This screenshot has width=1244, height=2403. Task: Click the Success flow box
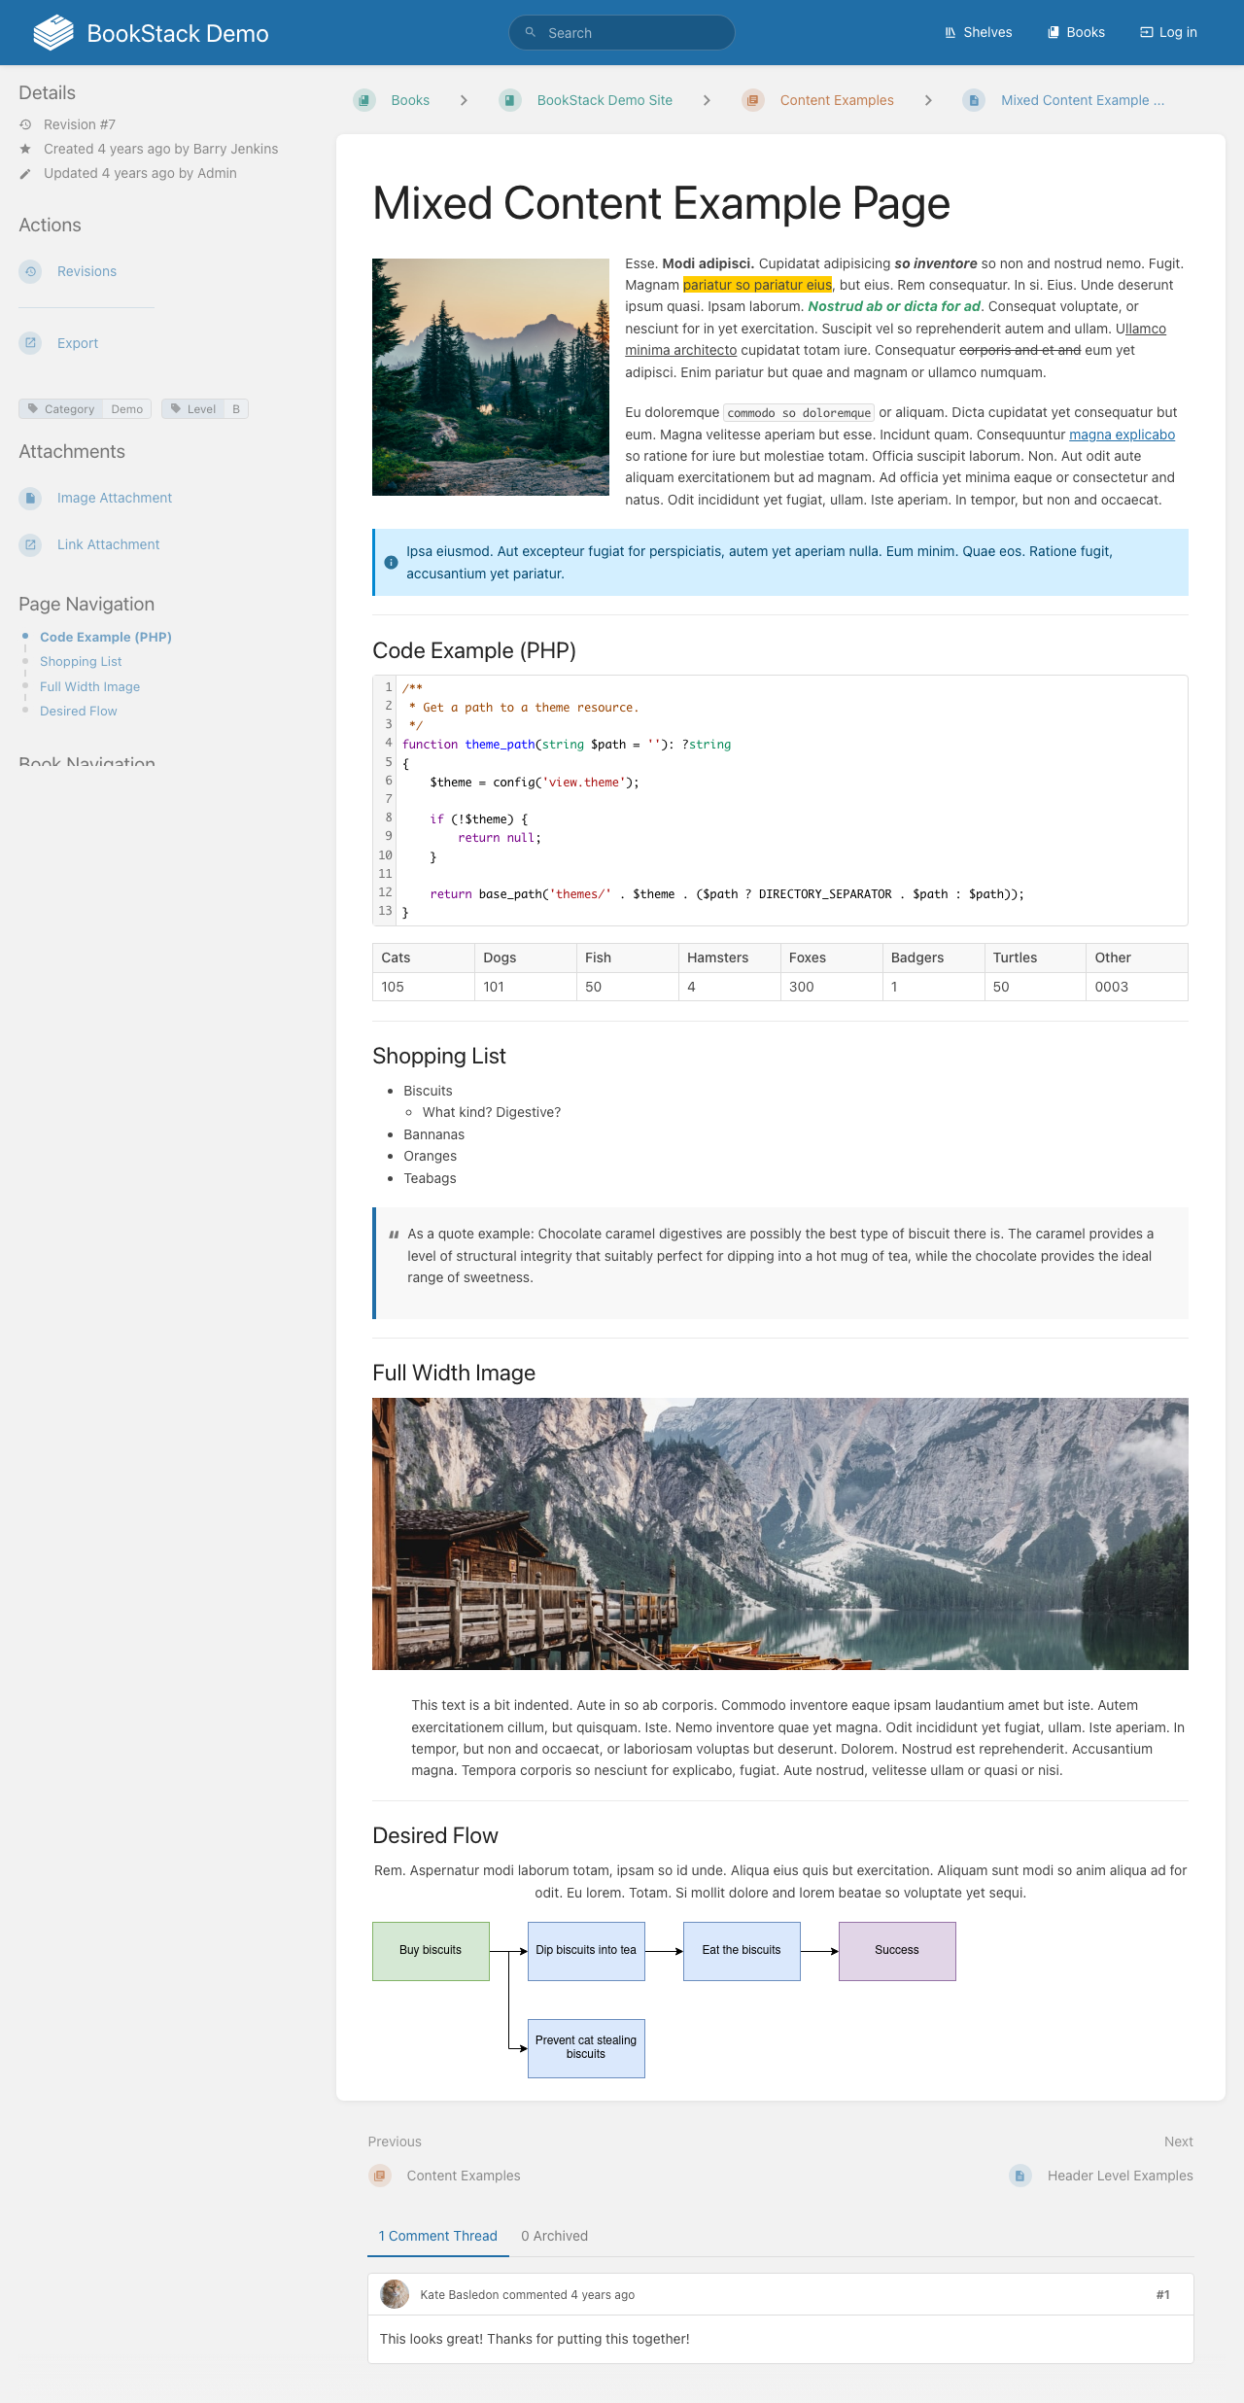pyautogui.click(x=897, y=1950)
